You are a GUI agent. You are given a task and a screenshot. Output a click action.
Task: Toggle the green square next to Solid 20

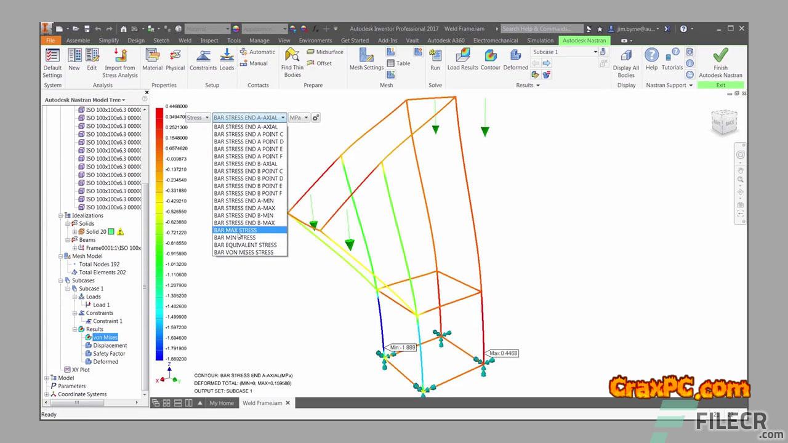(x=111, y=232)
